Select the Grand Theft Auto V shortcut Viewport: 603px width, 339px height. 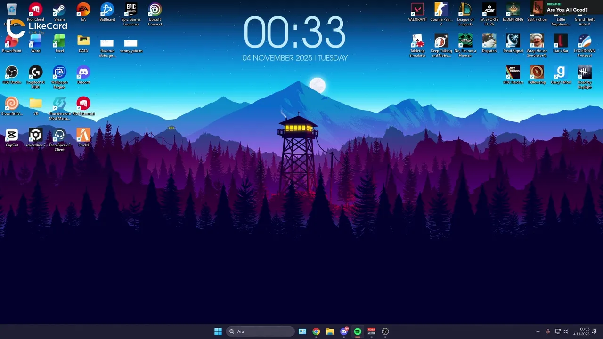[584, 15]
